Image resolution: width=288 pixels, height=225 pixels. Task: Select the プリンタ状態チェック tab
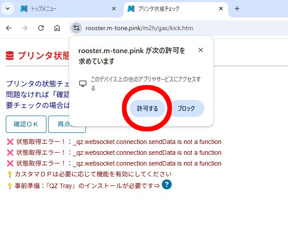click(171, 9)
